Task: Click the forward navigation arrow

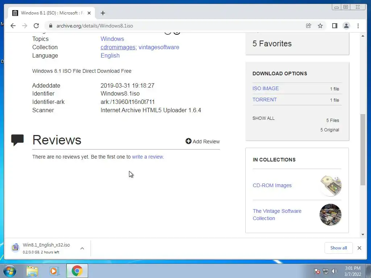Action: (x=25, y=26)
